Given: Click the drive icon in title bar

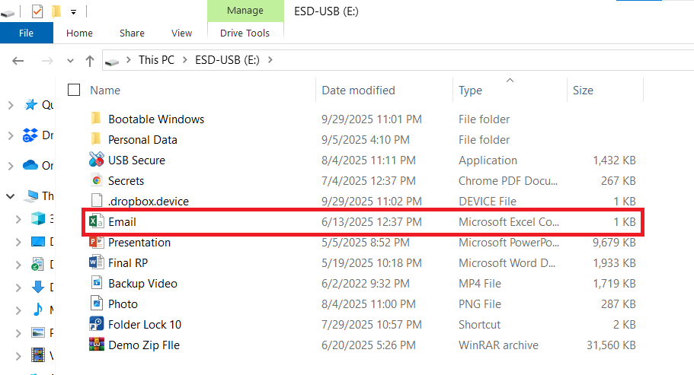Looking at the screenshot, I should coord(8,14).
